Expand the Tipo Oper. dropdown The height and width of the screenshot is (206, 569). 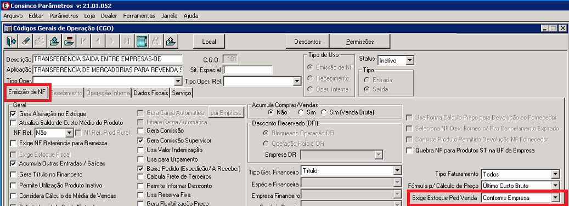tap(178, 81)
